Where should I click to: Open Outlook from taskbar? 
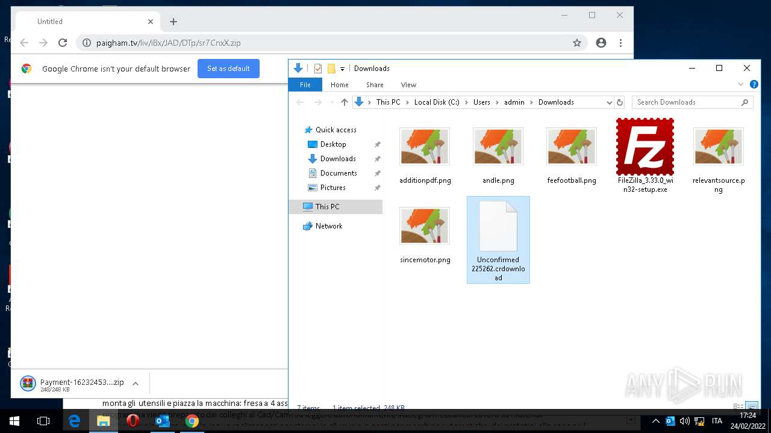point(163,421)
